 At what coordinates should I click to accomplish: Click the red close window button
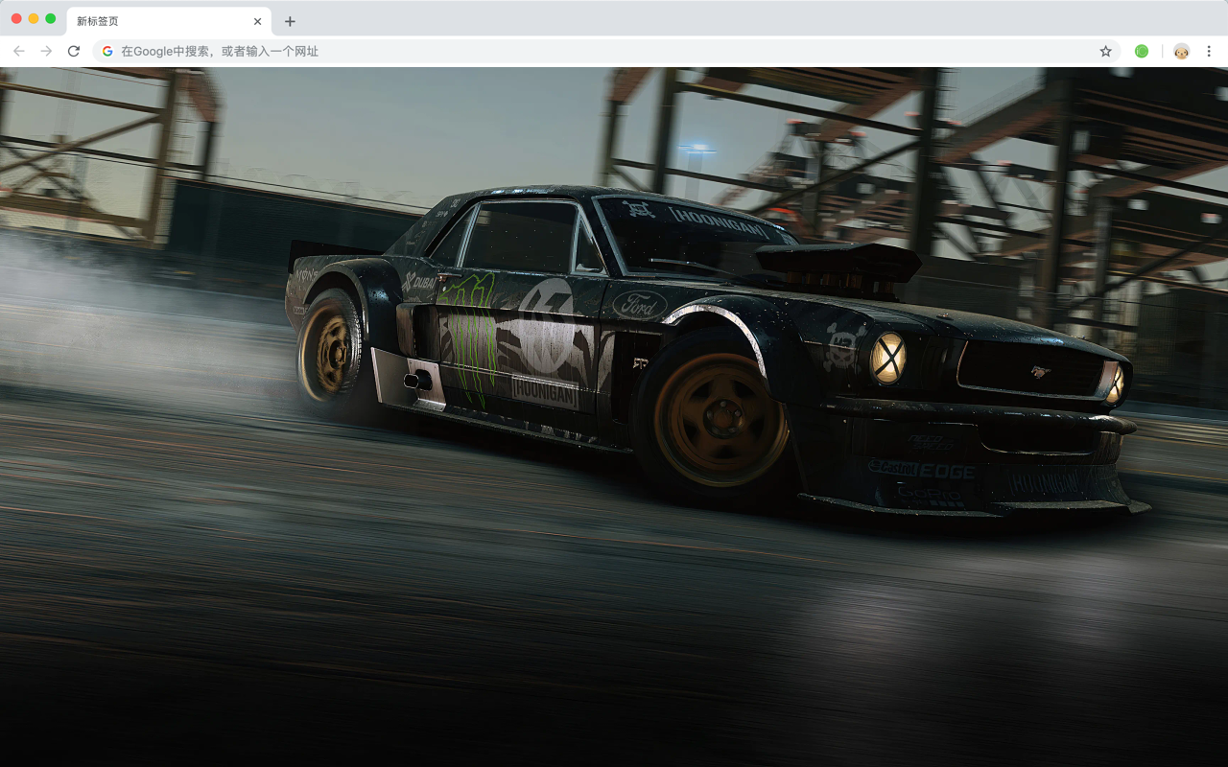pos(16,18)
